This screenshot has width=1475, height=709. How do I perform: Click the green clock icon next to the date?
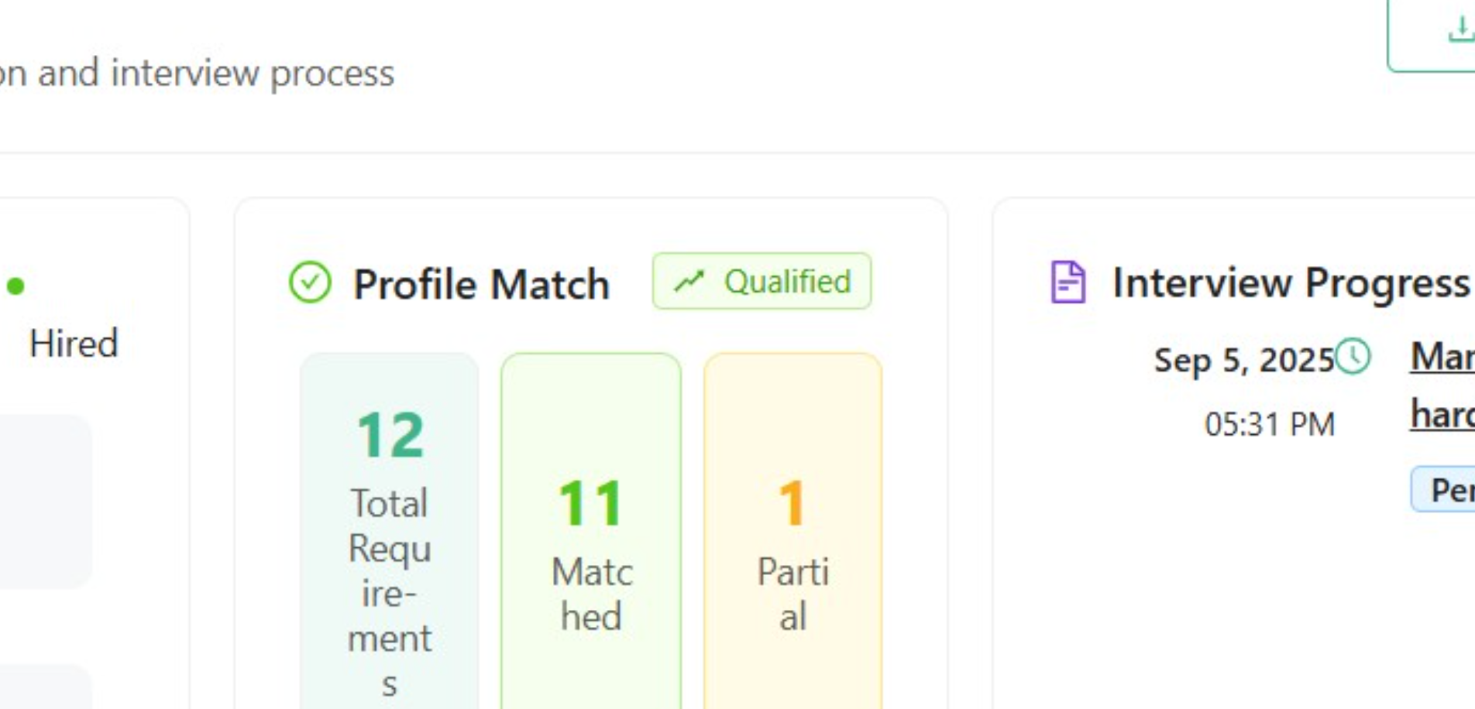pos(1353,357)
